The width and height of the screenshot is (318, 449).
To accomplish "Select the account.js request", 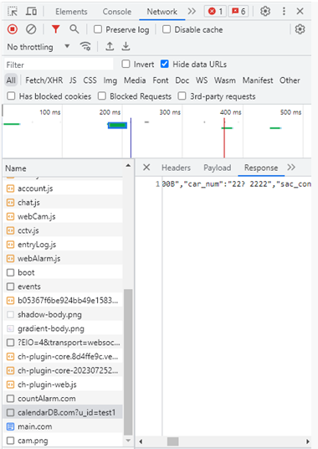I will (63, 188).
